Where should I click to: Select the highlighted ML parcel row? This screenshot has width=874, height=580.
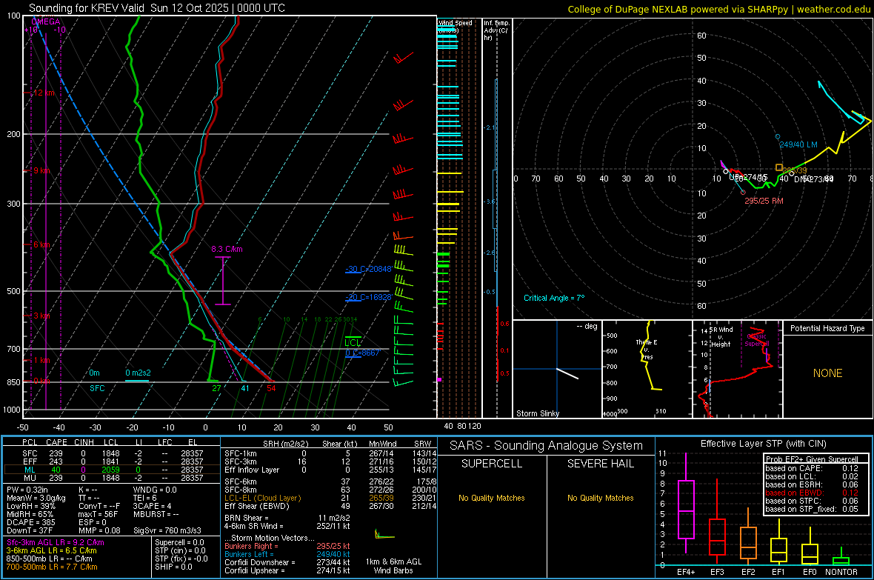coord(112,470)
